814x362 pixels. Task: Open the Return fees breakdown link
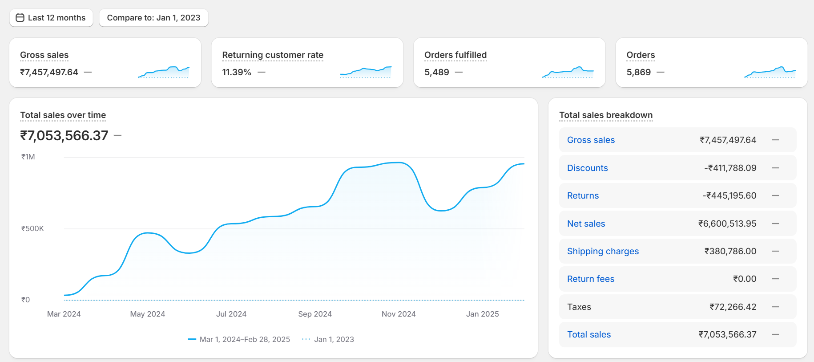coord(590,279)
